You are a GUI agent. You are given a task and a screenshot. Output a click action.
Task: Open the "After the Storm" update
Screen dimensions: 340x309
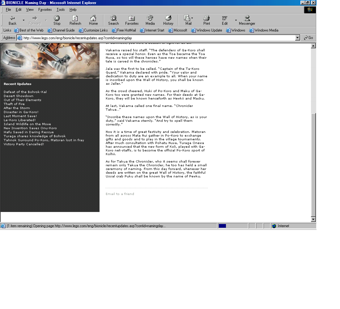point(17,108)
